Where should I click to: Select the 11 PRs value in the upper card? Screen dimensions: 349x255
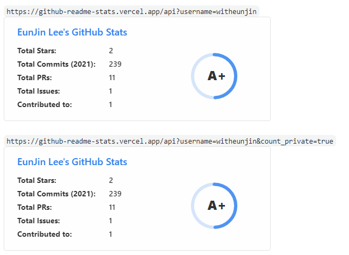[112, 77]
